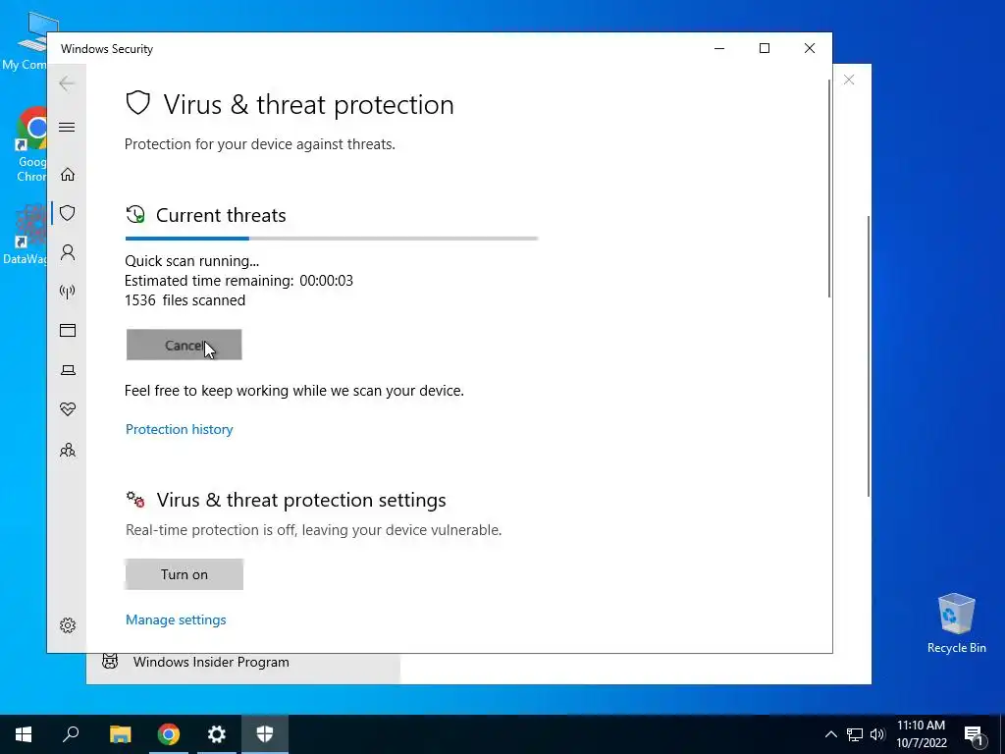Open Device performance & health heart icon
This screenshot has height=754, width=1005.
(68, 409)
